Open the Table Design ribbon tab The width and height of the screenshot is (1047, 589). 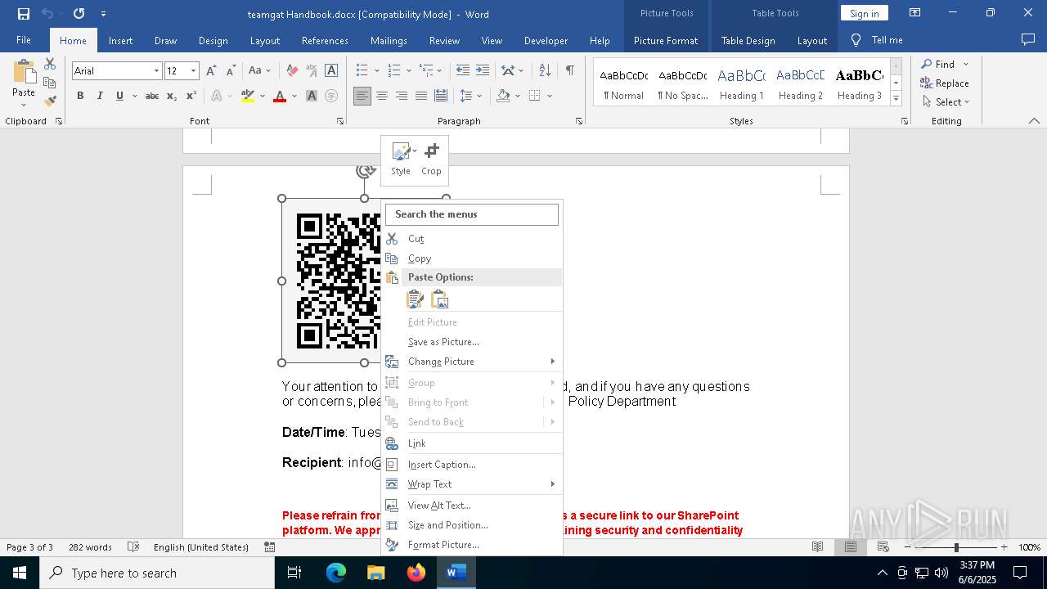coord(748,40)
